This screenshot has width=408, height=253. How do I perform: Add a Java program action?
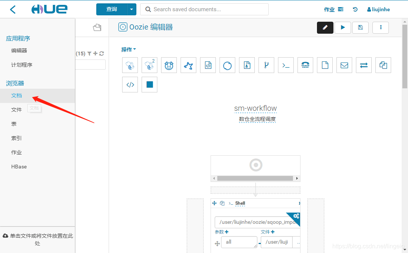click(x=208, y=65)
